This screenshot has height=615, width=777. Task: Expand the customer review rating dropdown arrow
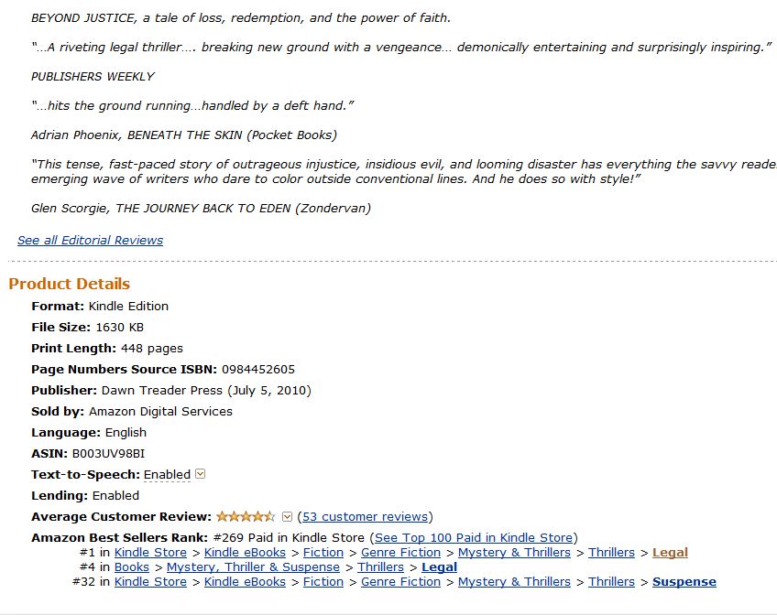(287, 516)
